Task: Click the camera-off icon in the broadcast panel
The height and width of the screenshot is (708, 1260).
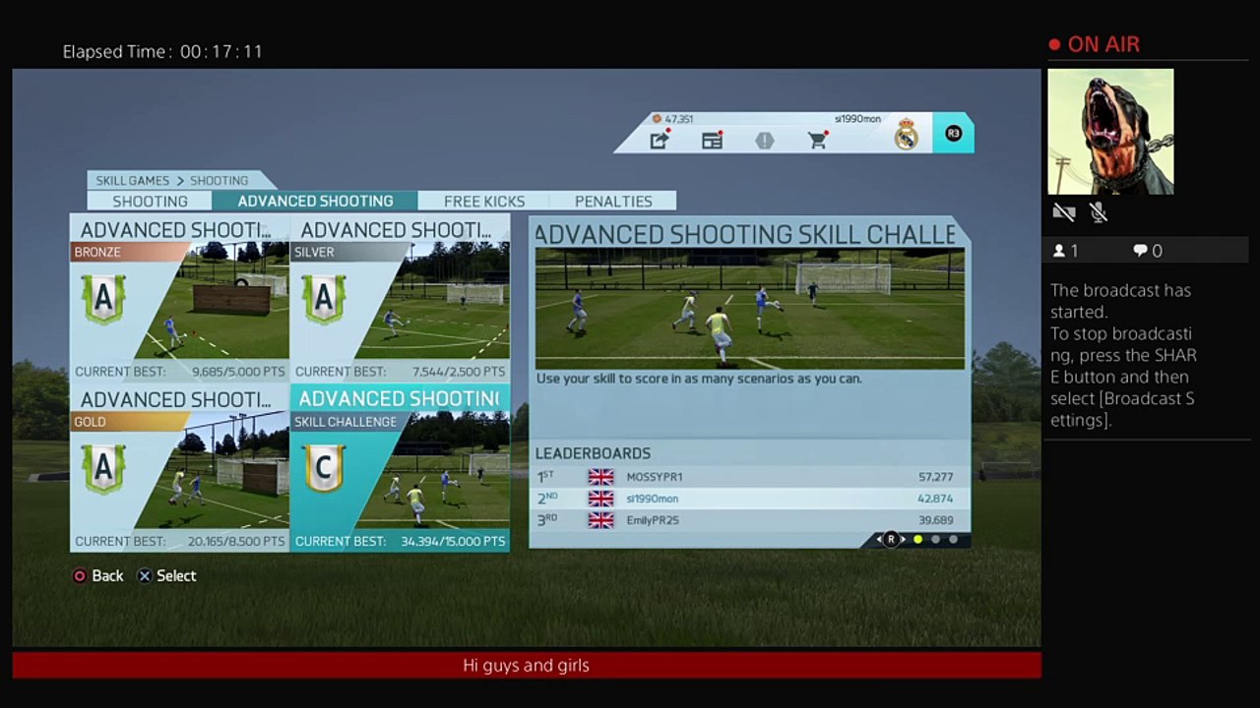Action: [1063, 212]
